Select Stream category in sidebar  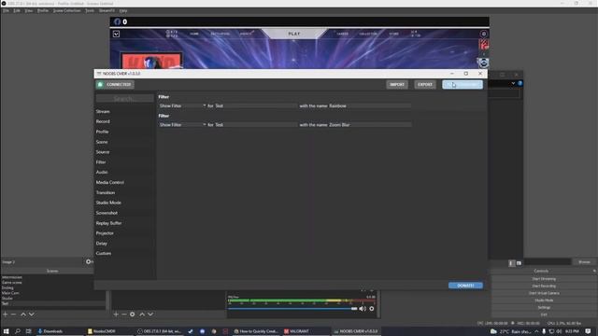103,112
